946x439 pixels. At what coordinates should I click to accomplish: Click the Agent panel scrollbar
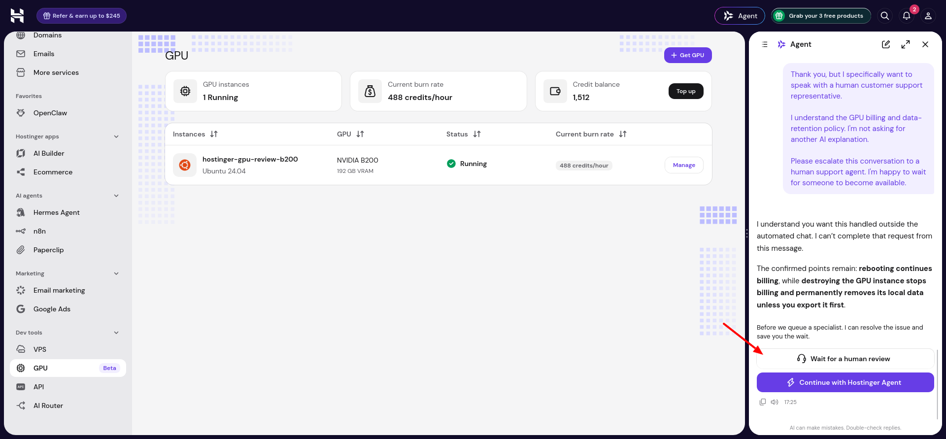click(937, 384)
